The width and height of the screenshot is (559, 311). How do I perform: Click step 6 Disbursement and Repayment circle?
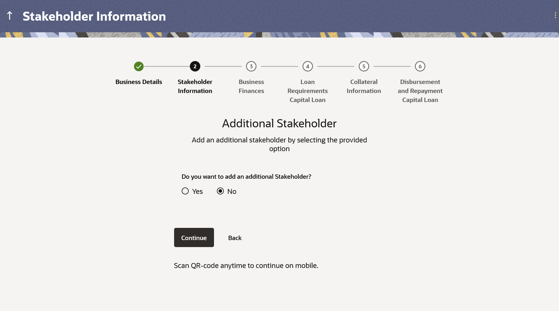(420, 66)
